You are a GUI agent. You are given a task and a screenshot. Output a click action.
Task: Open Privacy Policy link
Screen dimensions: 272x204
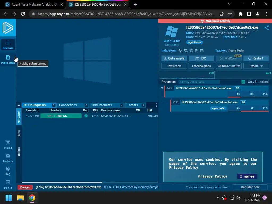(x=213, y=176)
